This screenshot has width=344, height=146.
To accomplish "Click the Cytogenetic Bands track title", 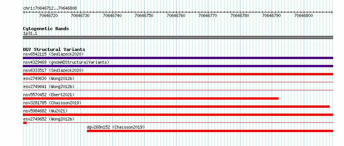I will point(46,29).
